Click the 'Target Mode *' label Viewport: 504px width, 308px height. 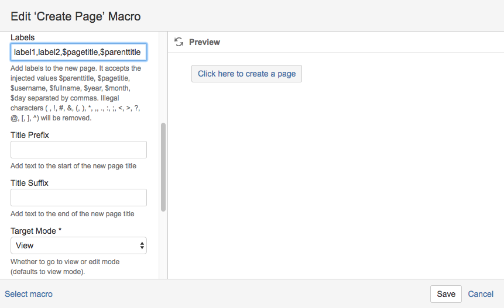click(x=36, y=231)
